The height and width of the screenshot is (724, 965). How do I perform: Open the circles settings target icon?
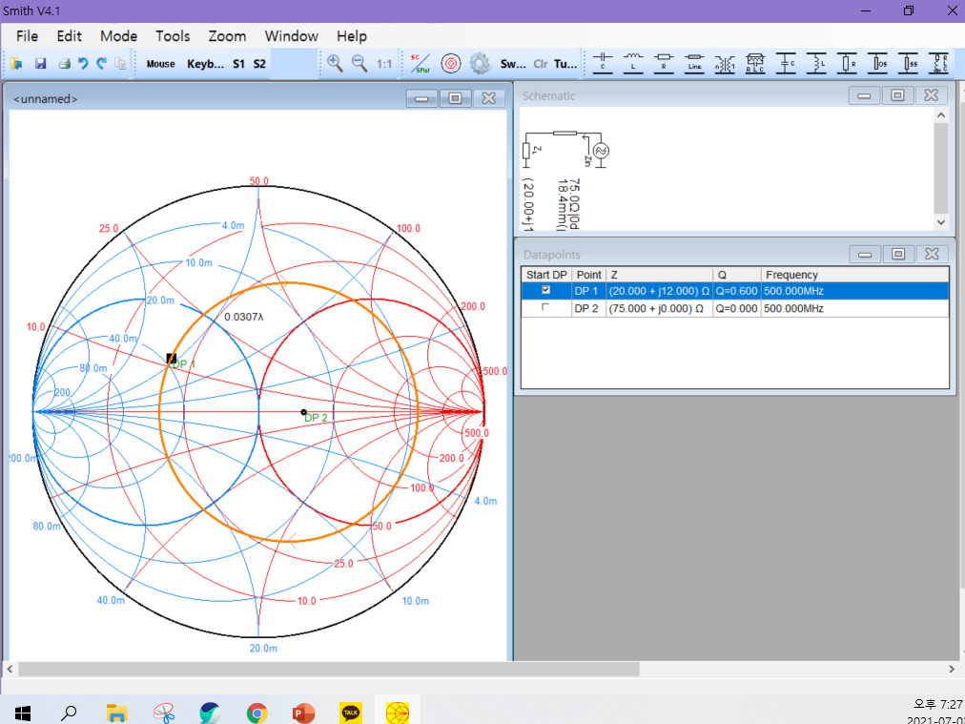pyautogui.click(x=451, y=63)
